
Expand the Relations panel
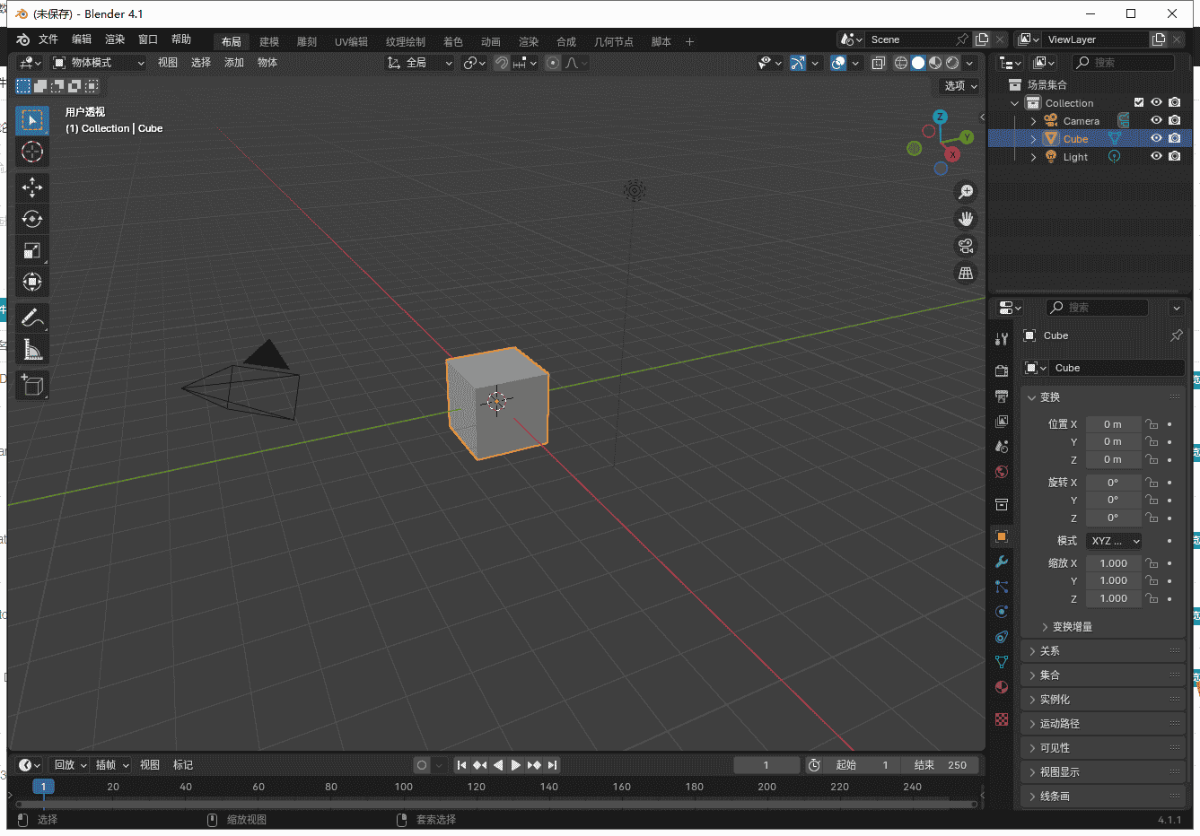click(1050, 651)
